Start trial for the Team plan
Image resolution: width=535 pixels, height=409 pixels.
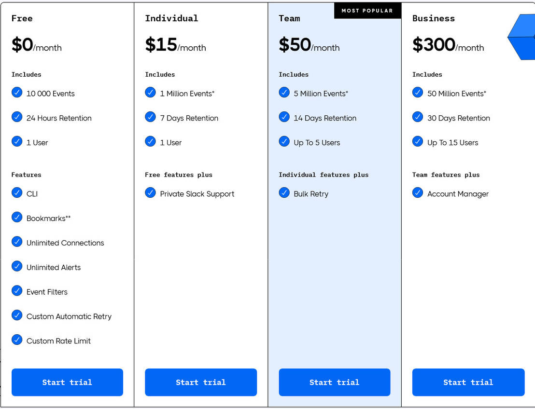(334, 382)
